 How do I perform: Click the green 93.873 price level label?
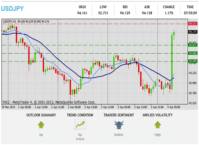click(x=193, y=45)
